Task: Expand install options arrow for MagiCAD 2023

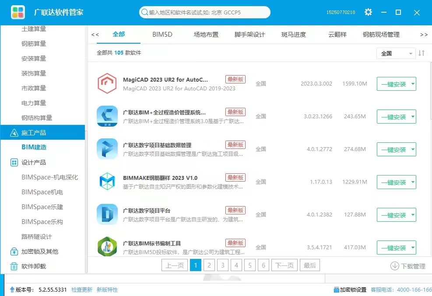Action: click(x=413, y=84)
